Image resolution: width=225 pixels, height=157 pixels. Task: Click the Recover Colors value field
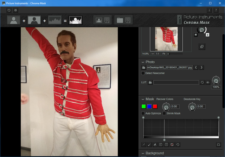[175, 107]
